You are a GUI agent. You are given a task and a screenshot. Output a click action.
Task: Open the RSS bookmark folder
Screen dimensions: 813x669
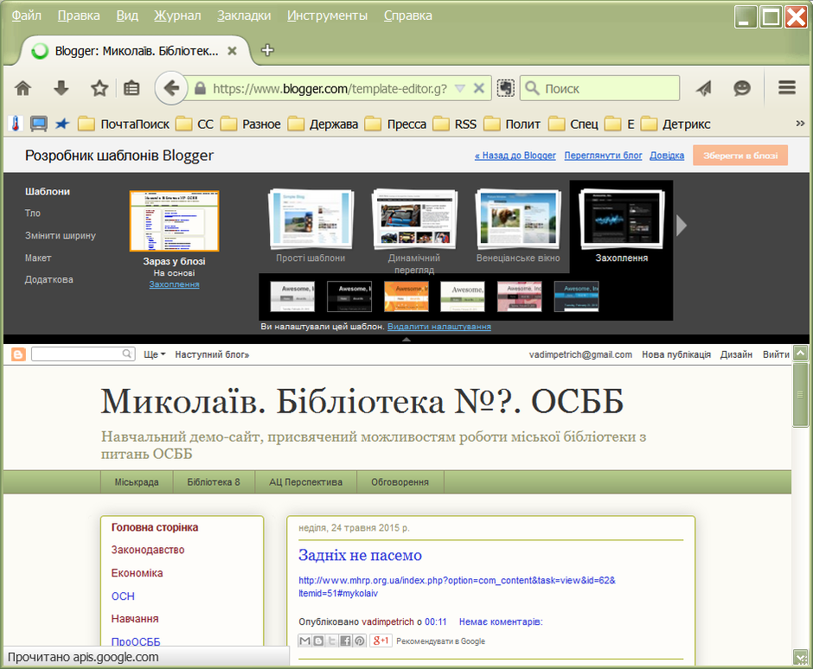pos(455,124)
